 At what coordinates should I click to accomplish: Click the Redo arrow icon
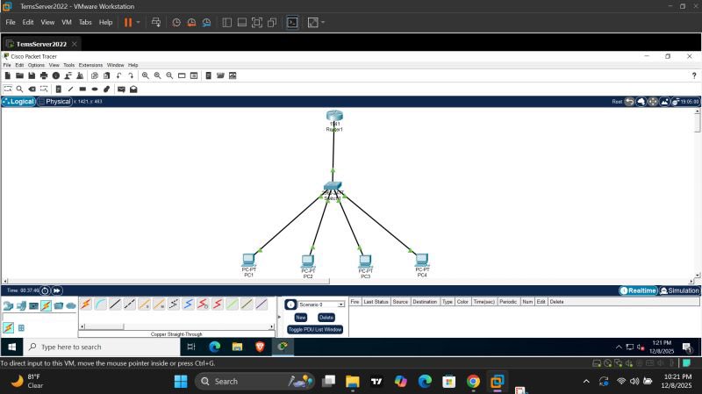(131, 75)
